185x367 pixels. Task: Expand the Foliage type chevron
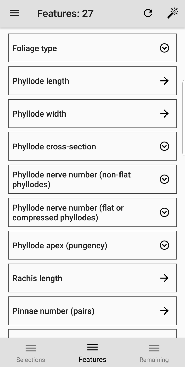tap(164, 48)
